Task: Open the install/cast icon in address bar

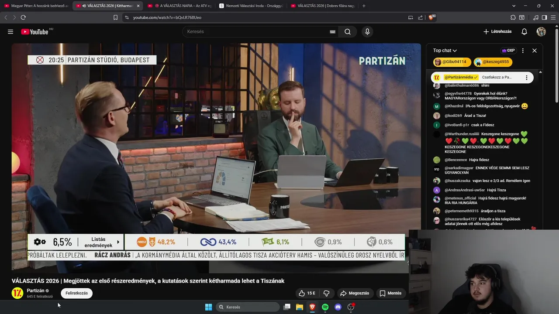Action: point(411,17)
